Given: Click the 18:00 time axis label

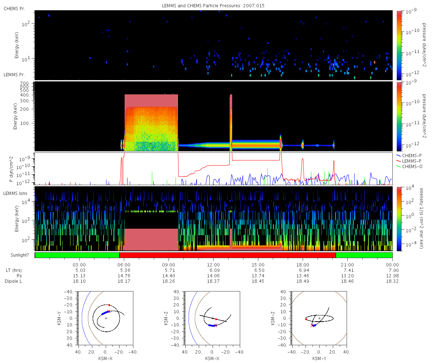Looking at the screenshot, I should tap(303, 265).
